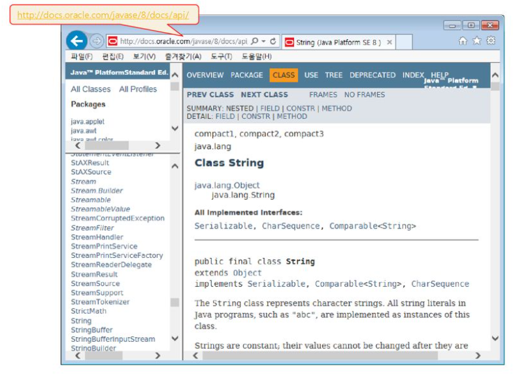This screenshot has height=379, width=532.
Task: Open the CharSequence interface link under All Implemented Interfaces
Action: pos(290,226)
